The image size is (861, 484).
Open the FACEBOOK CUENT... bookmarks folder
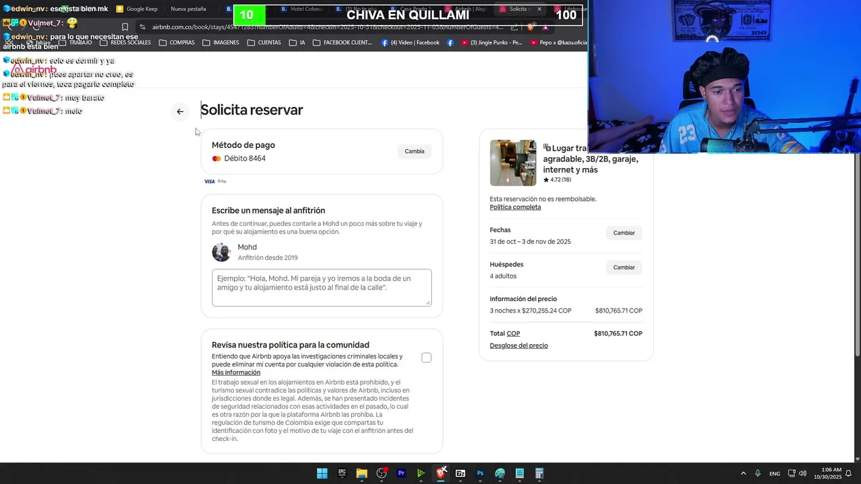coord(342,42)
